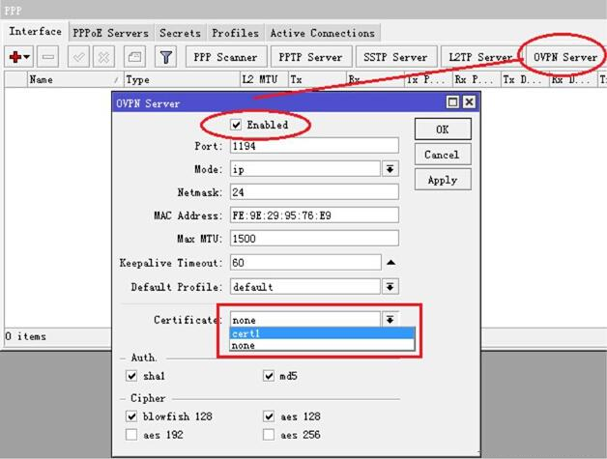Switch to the Secrets tab

coord(181,33)
